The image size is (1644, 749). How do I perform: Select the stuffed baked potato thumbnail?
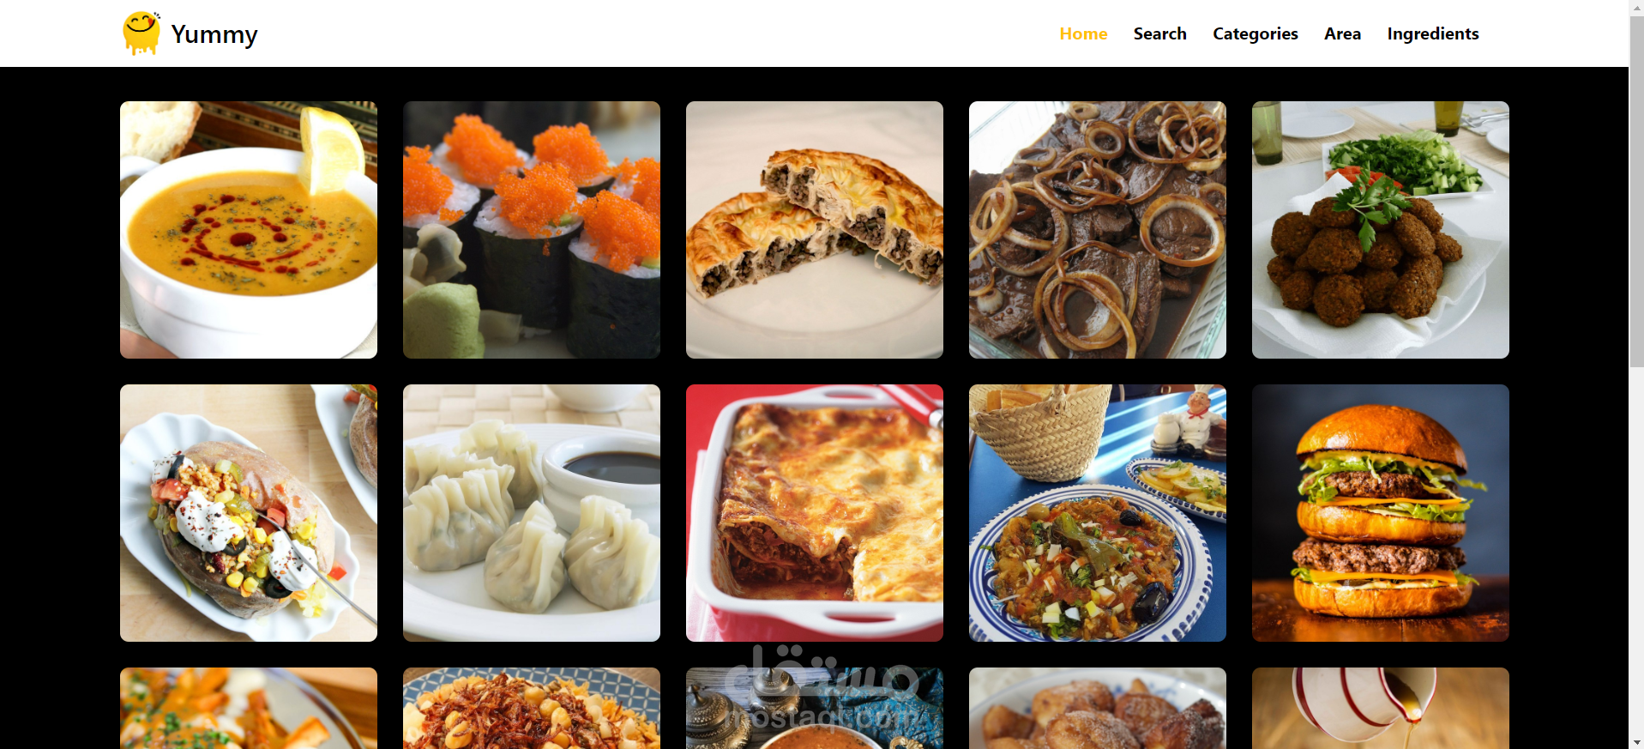tap(249, 513)
